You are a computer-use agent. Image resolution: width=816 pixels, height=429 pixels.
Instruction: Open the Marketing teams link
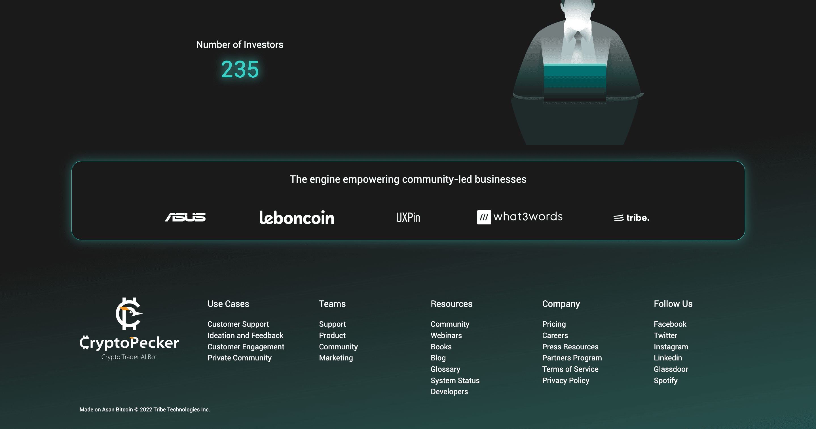[x=336, y=358]
